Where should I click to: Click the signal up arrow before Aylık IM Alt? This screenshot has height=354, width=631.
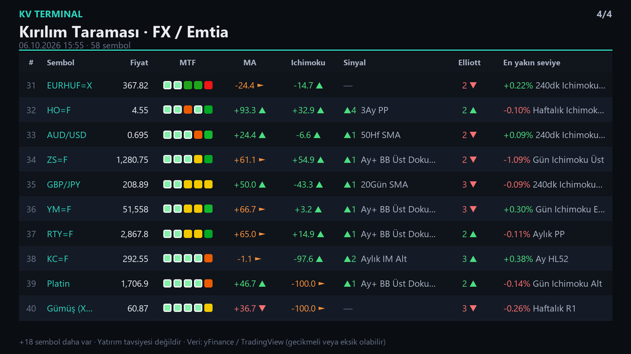coord(347,259)
